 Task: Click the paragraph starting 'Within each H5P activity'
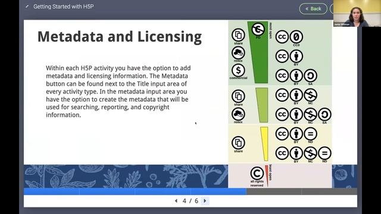[x=118, y=92]
